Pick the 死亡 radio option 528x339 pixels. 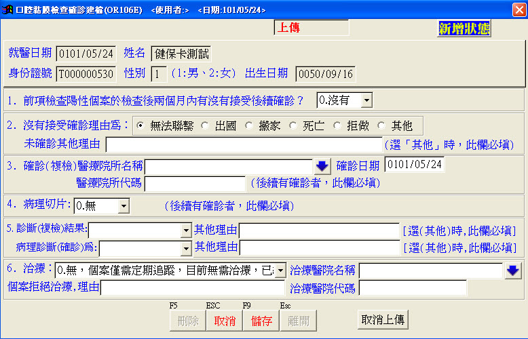(x=293, y=126)
